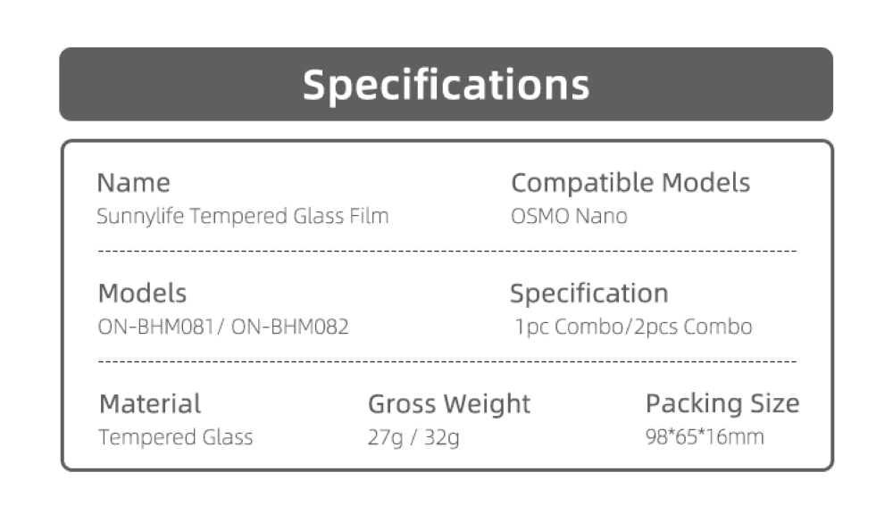Select the 2pcs Combo text

click(x=693, y=327)
